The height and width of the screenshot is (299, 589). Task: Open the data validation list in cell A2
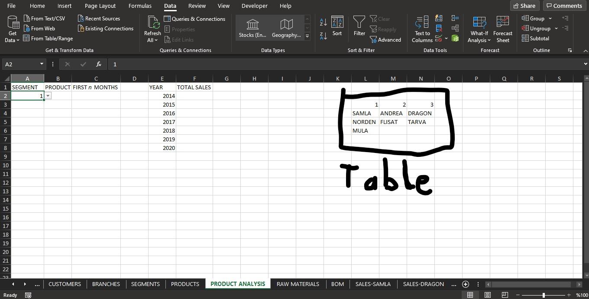coord(47,95)
